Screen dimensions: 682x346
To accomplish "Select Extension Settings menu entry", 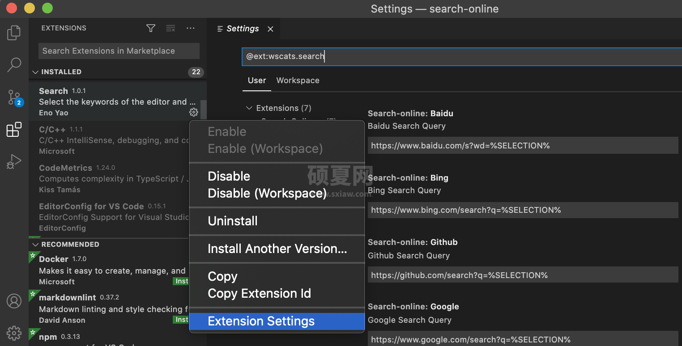I will 277,321.
